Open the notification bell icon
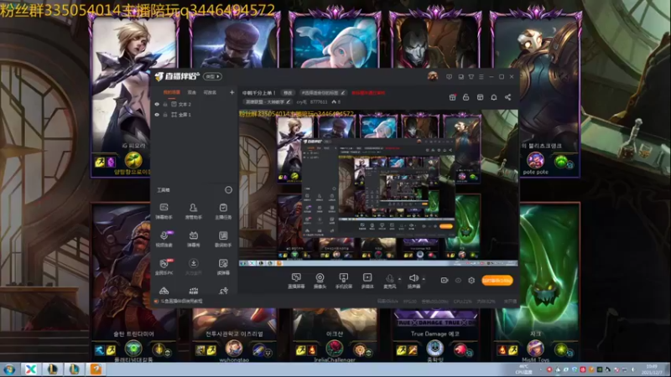The image size is (671, 377). tap(494, 97)
